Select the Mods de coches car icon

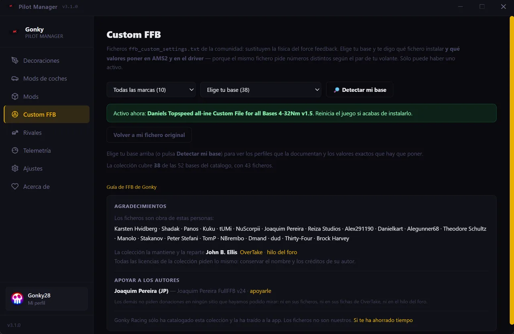tap(15, 79)
